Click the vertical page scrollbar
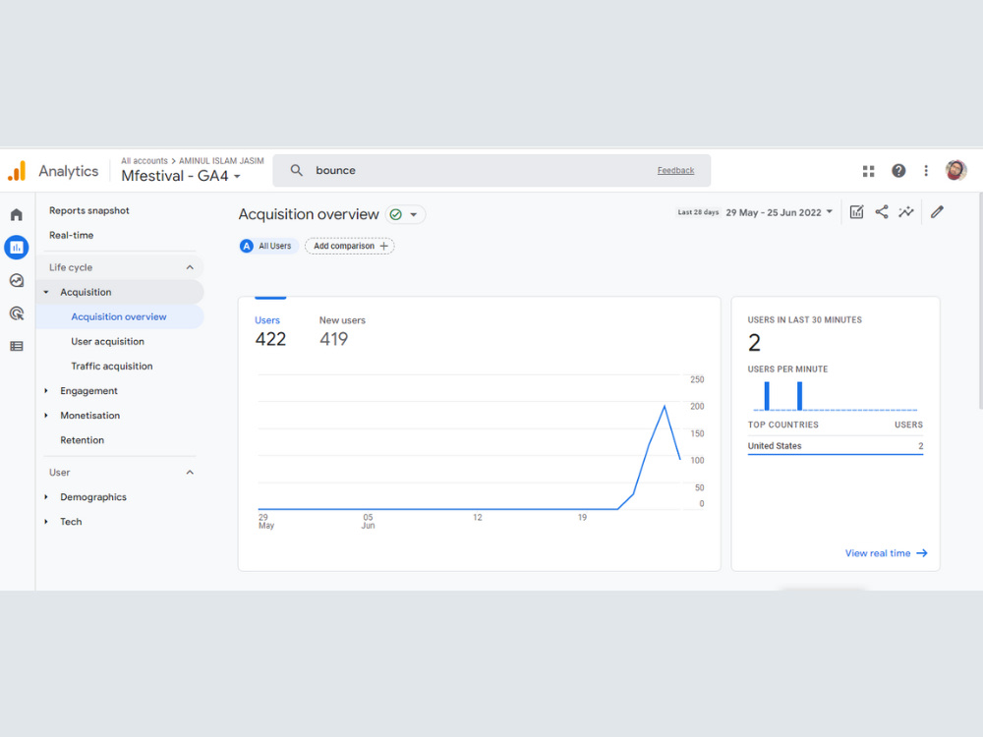The image size is (983, 737). coord(980,301)
